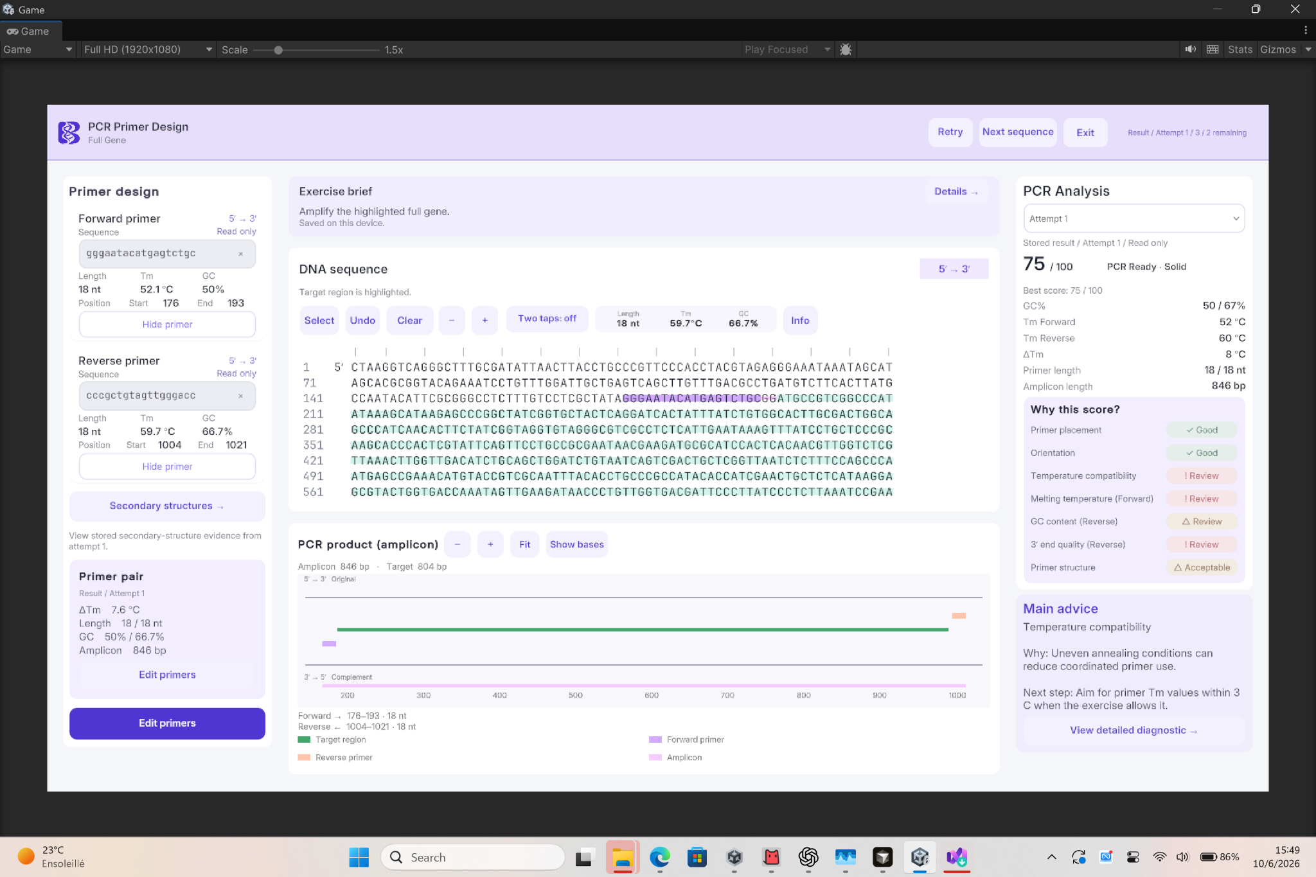Open ChatGPT app from the taskbar
Screen dimensions: 1316x877
[x=808, y=857]
